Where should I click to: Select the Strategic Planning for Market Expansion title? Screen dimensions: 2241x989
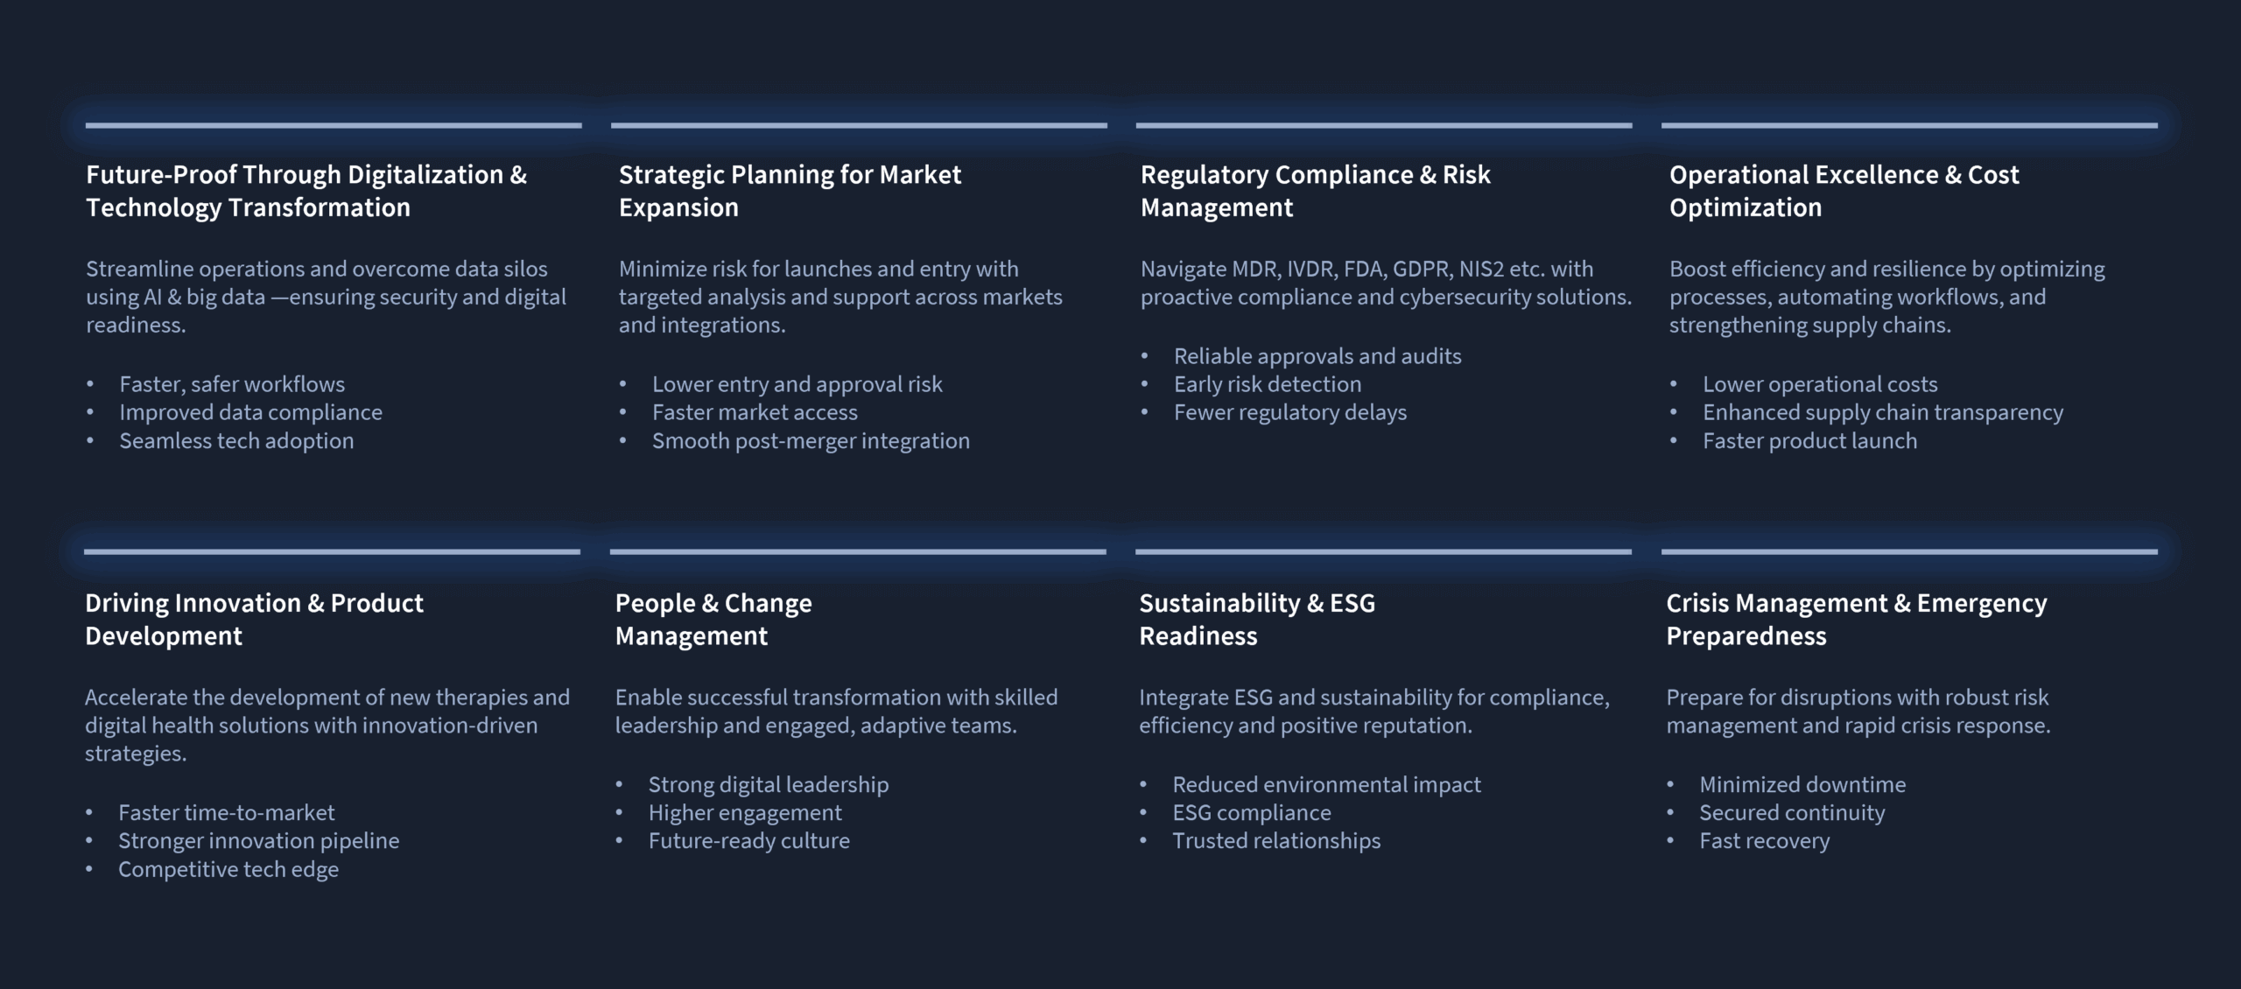[790, 191]
